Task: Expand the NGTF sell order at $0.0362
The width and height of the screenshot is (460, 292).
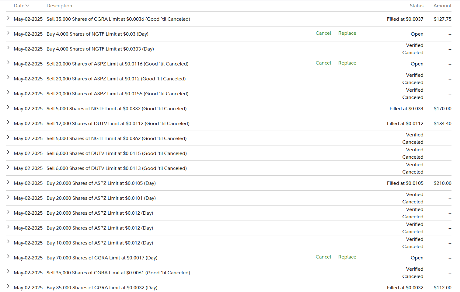Action: (8, 138)
